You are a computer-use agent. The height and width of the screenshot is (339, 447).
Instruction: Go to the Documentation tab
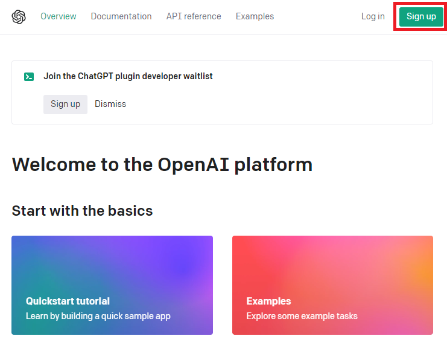click(x=121, y=16)
